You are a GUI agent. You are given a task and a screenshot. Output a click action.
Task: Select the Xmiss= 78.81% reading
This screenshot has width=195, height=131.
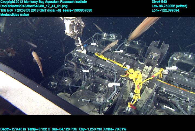coord(115,129)
